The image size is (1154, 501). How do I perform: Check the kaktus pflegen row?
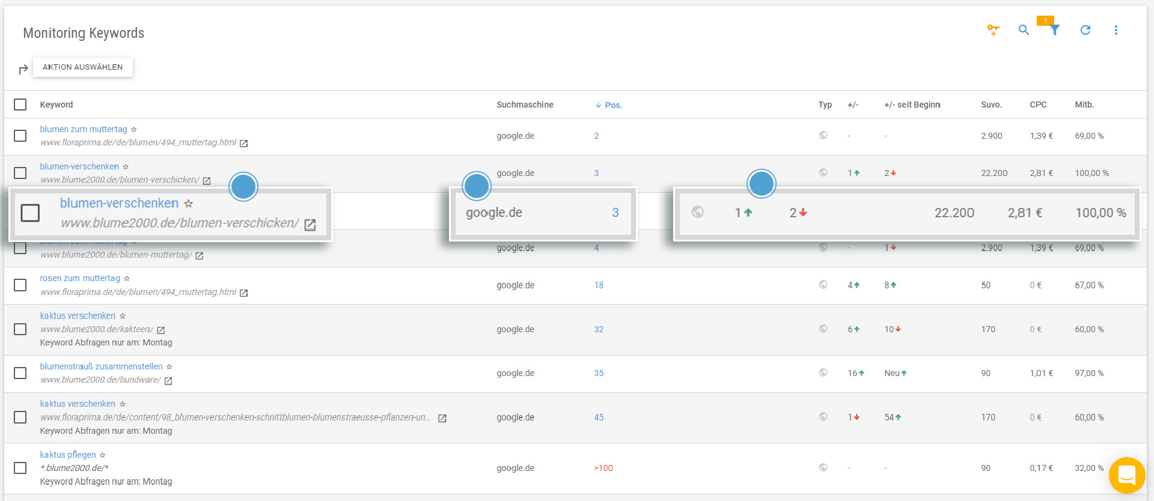coord(20,468)
